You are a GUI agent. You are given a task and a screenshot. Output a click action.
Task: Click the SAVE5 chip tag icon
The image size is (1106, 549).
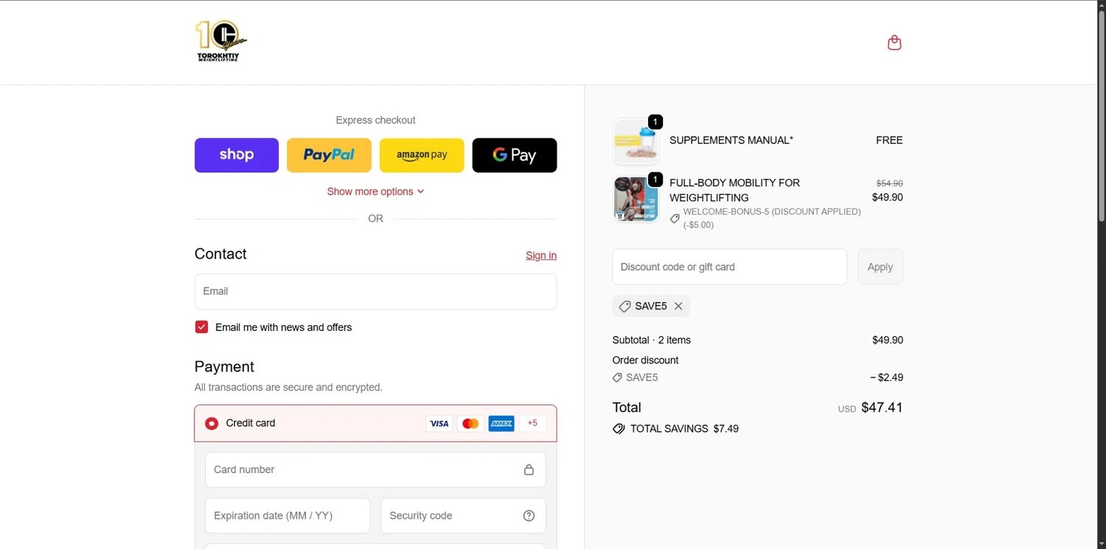(625, 306)
